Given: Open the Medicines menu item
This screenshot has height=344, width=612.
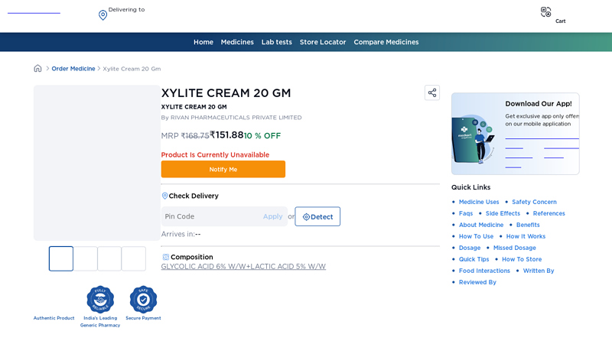Looking at the screenshot, I should (237, 42).
